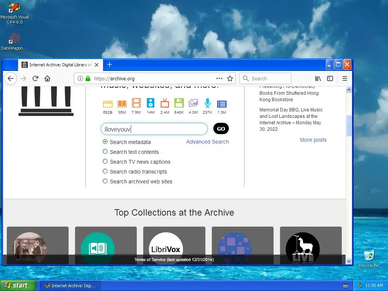Show site information with the info icon
This screenshot has width=388, height=291.
coord(80,78)
